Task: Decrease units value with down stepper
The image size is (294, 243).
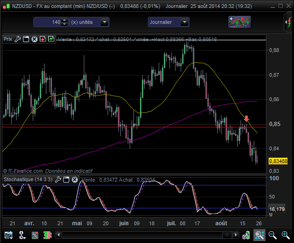Action: pyautogui.click(x=65, y=24)
